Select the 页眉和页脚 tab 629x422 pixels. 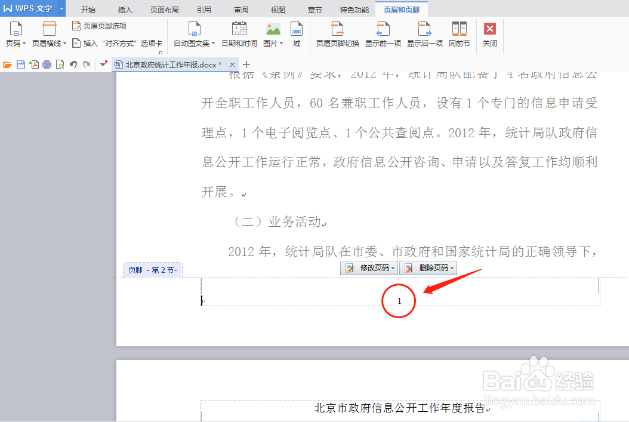402,10
